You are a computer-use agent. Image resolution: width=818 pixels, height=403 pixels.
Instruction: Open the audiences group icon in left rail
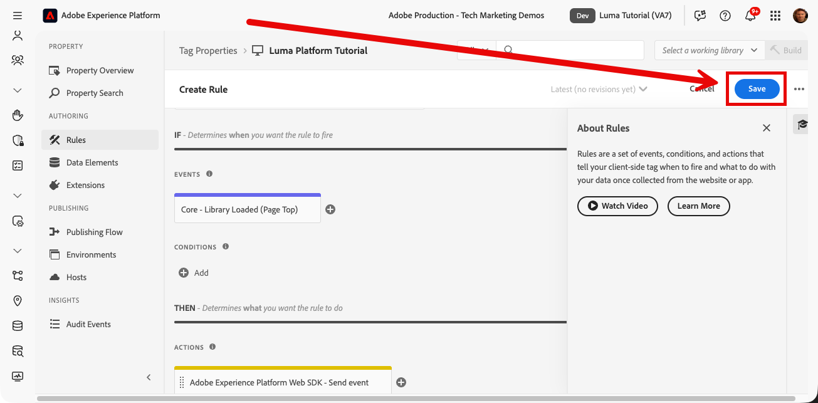pos(18,60)
